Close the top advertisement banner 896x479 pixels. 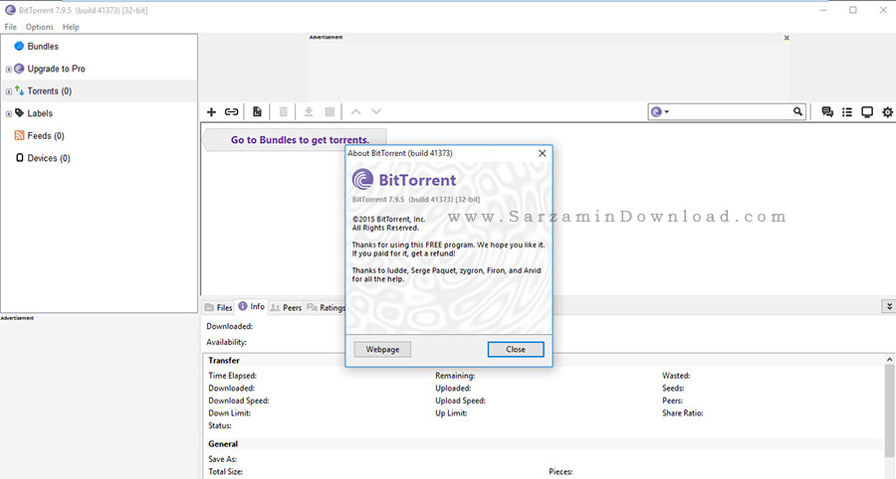[786, 38]
